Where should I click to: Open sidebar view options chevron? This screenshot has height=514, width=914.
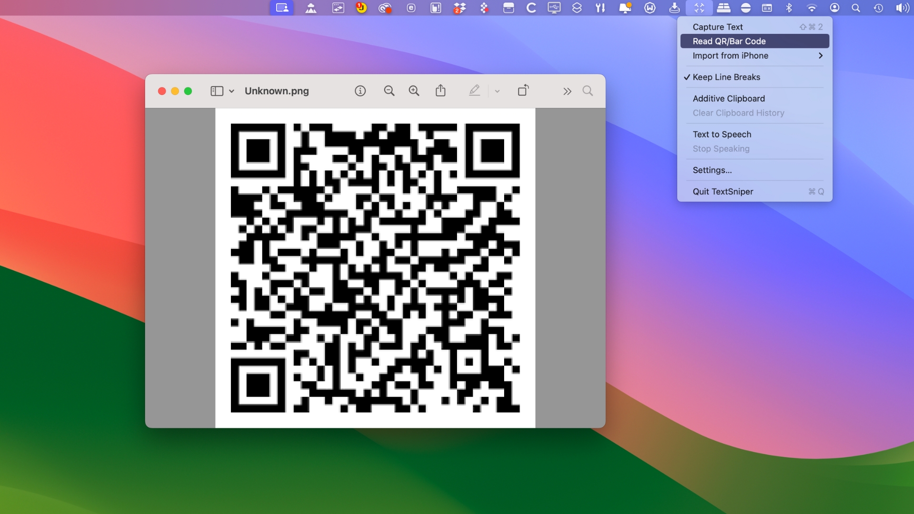point(232,91)
